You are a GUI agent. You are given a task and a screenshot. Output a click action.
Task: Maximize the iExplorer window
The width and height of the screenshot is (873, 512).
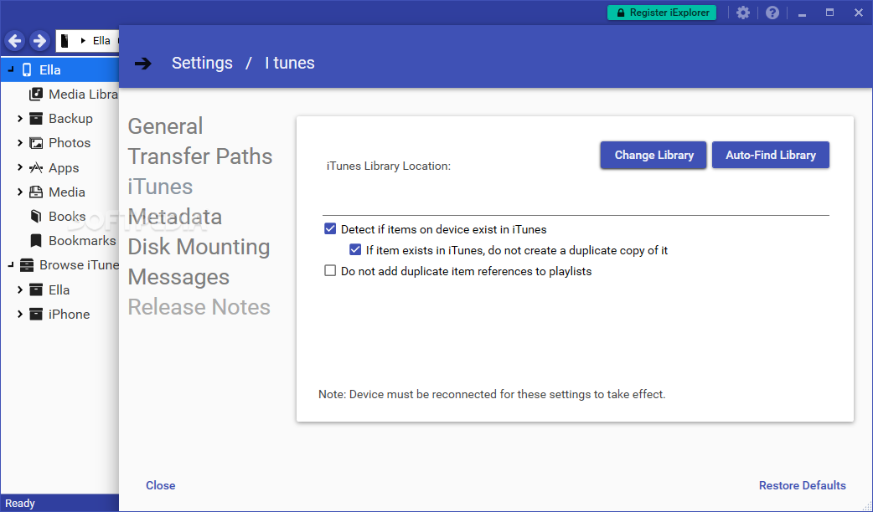point(829,13)
